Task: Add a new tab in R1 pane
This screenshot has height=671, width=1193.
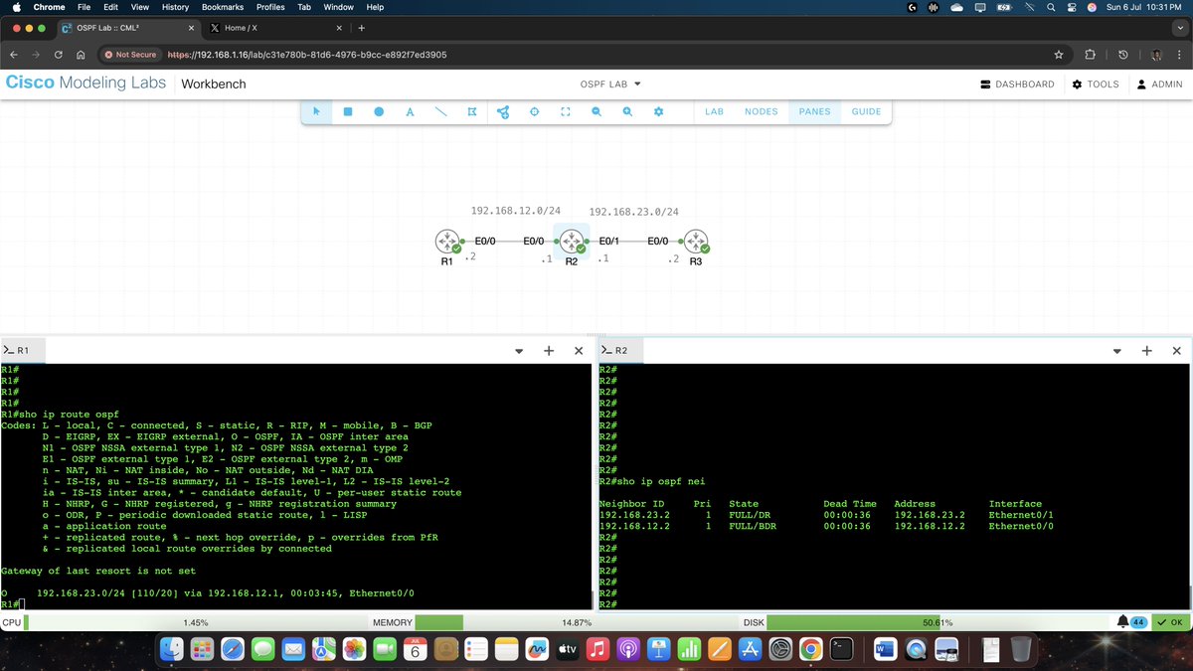Action: 549,351
